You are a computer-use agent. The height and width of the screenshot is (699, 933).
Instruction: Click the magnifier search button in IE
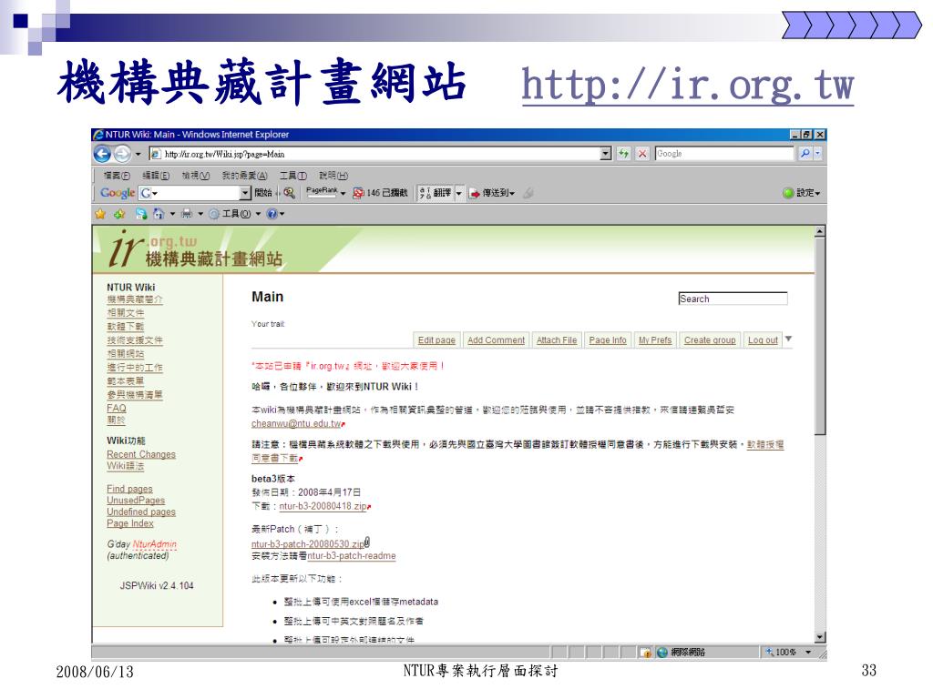click(x=805, y=153)
